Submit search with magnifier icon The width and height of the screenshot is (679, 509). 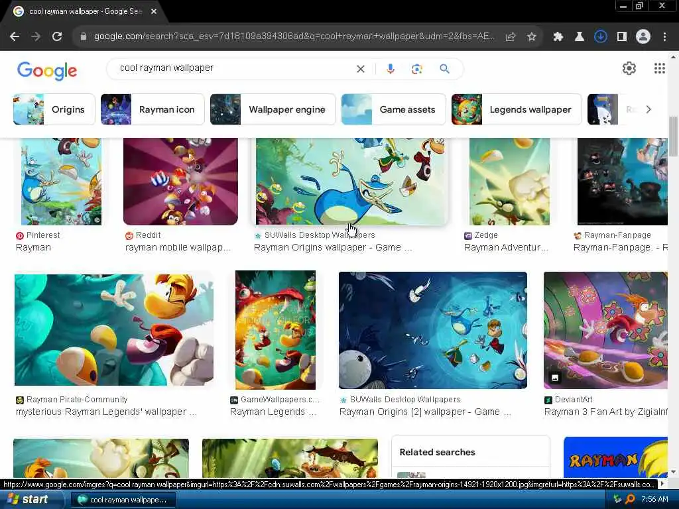point(445,69)
